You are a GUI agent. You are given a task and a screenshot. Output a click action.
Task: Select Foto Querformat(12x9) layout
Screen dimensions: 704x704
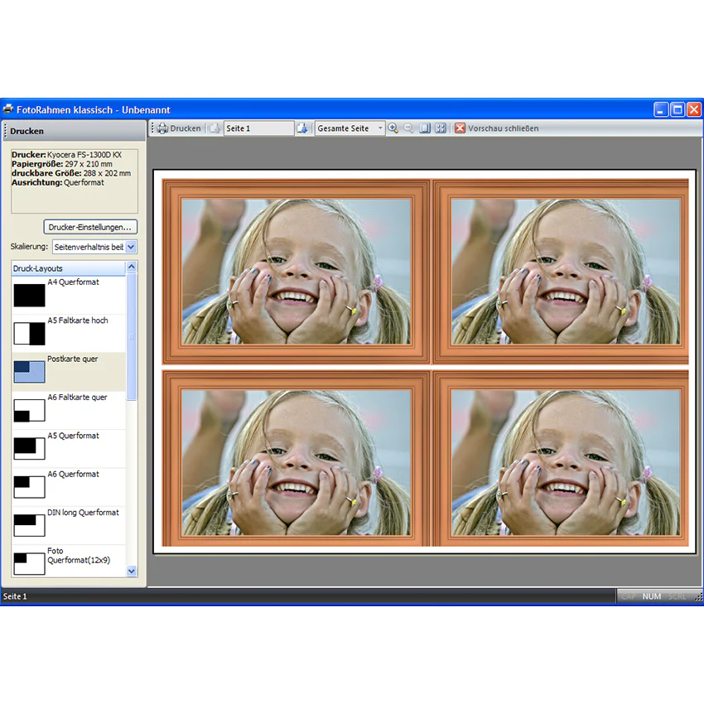[x=69, y=561]
